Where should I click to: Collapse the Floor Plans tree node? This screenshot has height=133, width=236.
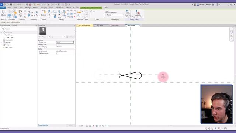coord(3,35)
